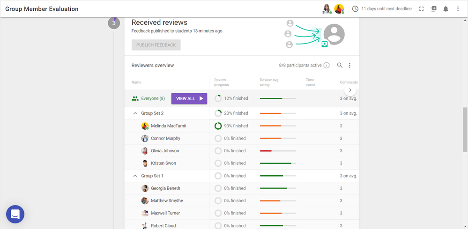Search reviewers with the magnifier icon
This screenshot has width=468, height=229.
coord(340,66)
